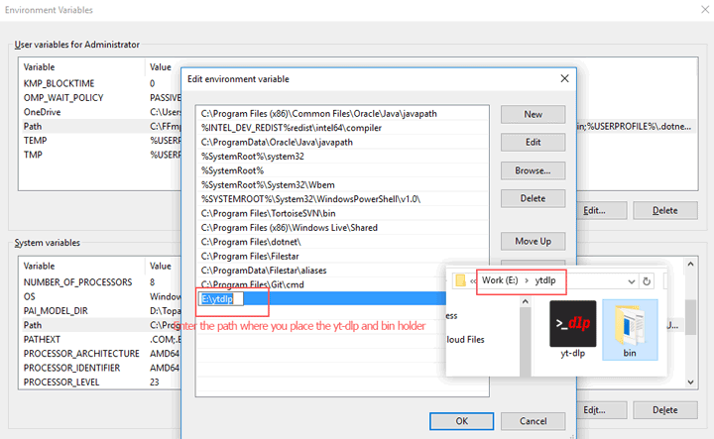
Task: Select the Path user variable row
Action: coord(100,126)
